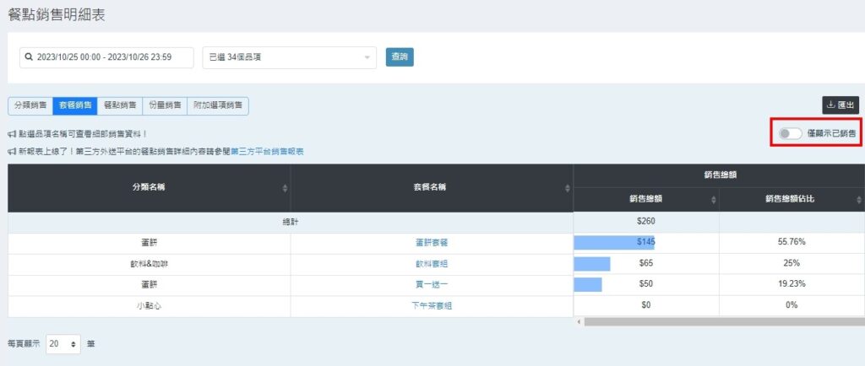
Task: Click the 匯出 export button
Action: click(x=841, y=105)
